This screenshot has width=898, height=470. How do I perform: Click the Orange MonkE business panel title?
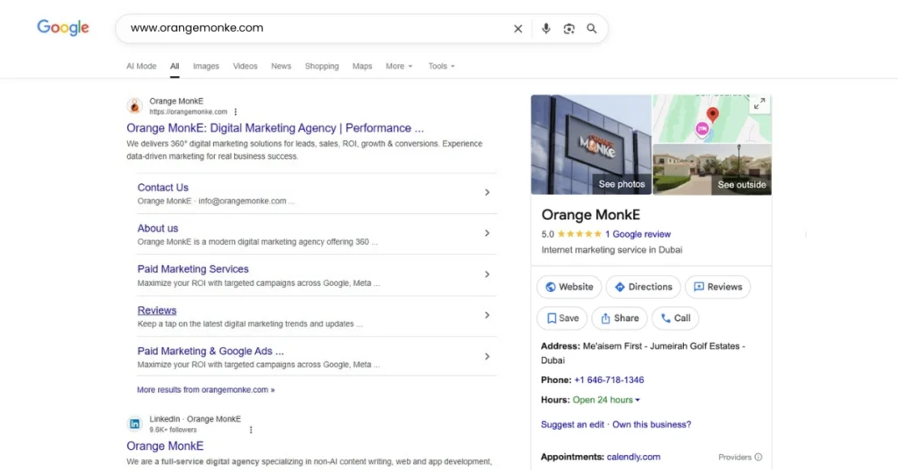[x=590, y=215]
